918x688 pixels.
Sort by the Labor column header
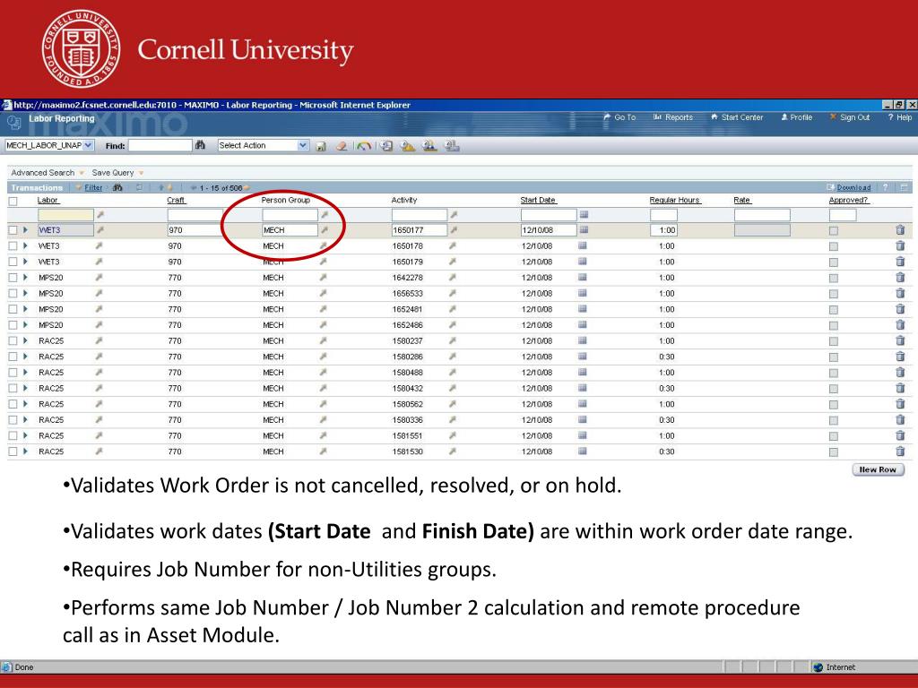tap(48, 200)
